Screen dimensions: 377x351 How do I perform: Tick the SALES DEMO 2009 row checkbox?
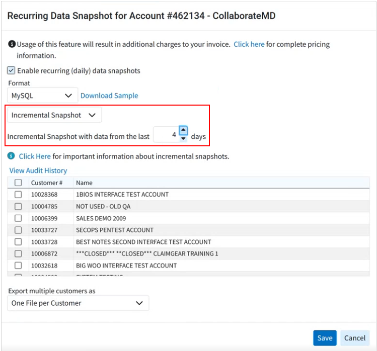coord(18,218)
